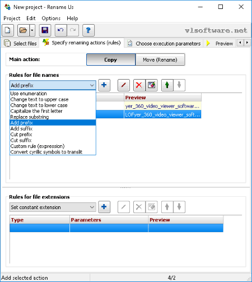Choose Use enumeration from the list

[x=53, y=94]
